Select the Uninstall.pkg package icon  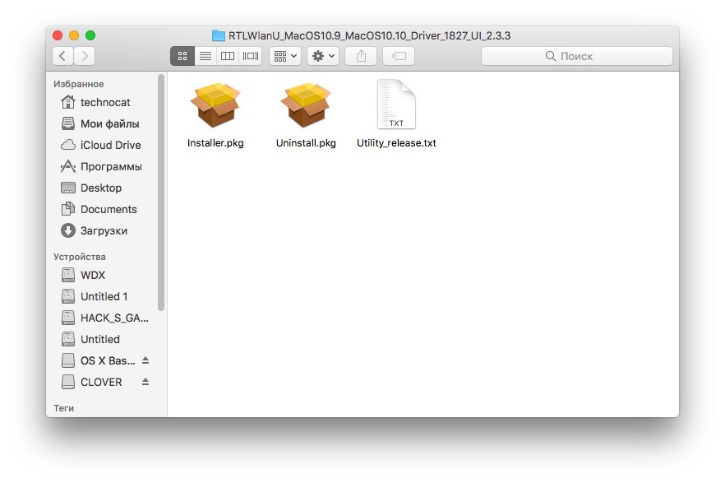(306, 105)
